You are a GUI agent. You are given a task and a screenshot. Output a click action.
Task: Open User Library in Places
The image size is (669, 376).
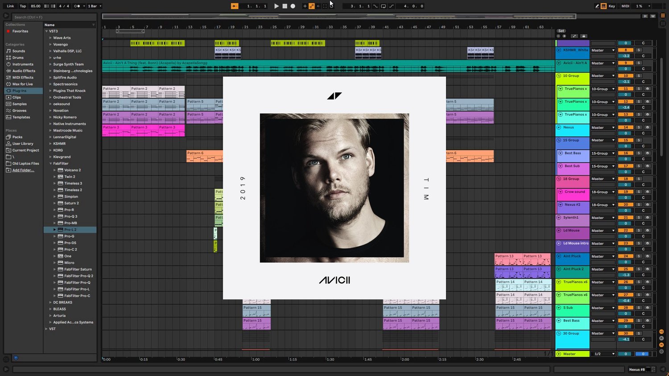pos(23,144)
